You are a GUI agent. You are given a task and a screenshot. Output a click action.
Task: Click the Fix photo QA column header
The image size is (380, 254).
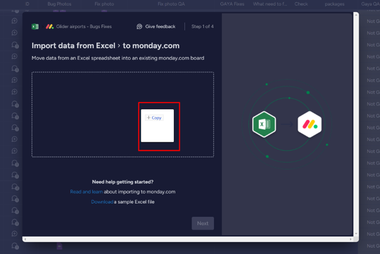coord(171,4)
